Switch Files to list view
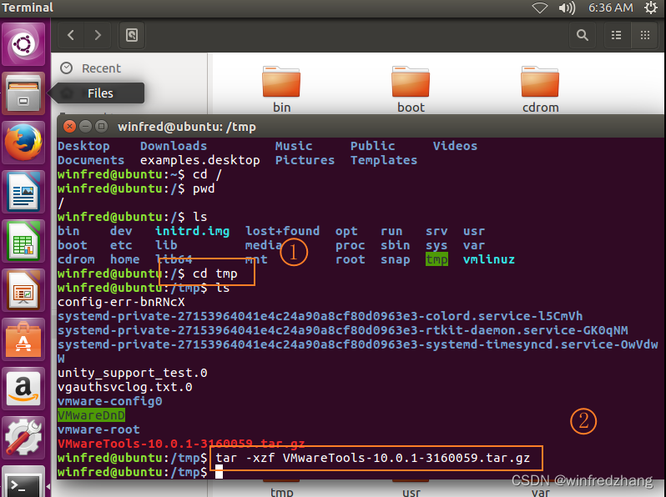 pos(616,35)
